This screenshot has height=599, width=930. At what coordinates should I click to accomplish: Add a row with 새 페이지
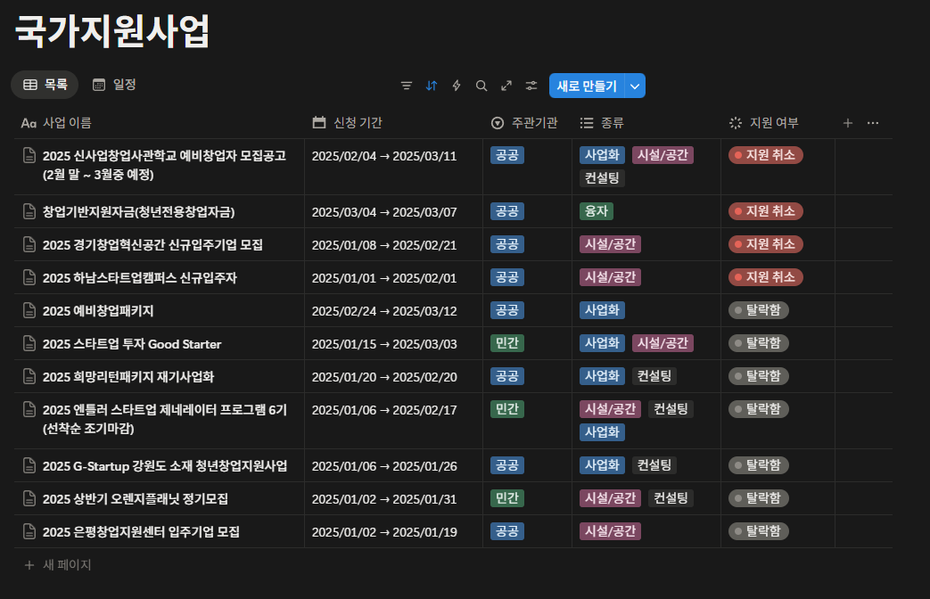[x=58, y=564]
